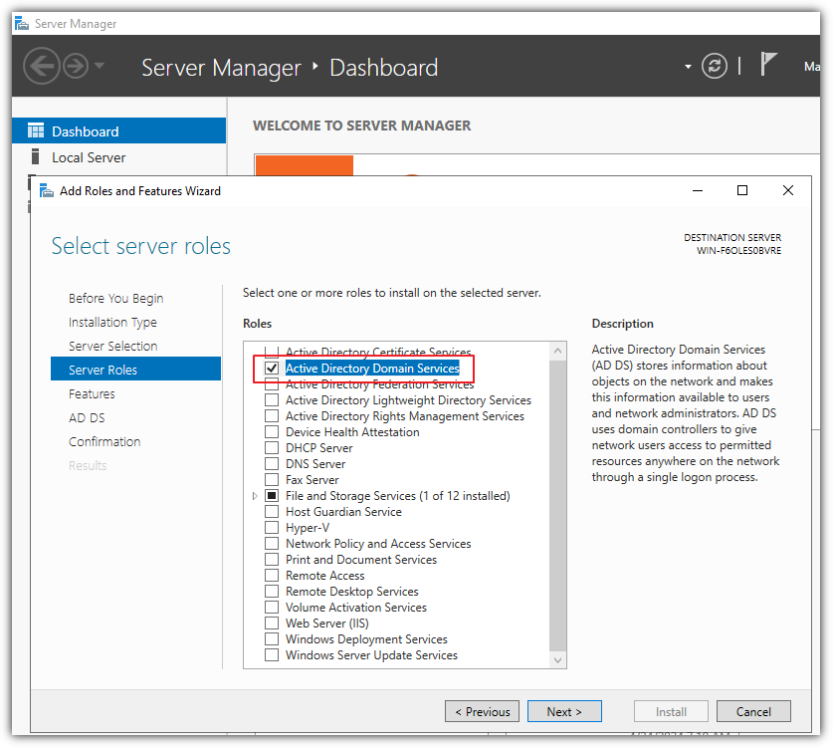Check Remote Desktop Services role

272,592
